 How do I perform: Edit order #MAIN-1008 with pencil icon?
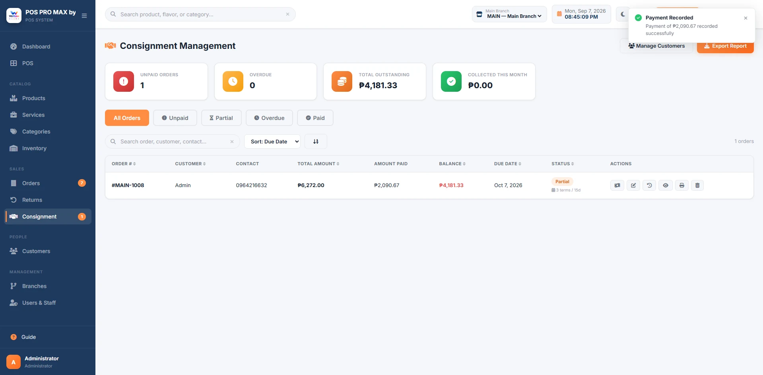(x=633, y=185)
